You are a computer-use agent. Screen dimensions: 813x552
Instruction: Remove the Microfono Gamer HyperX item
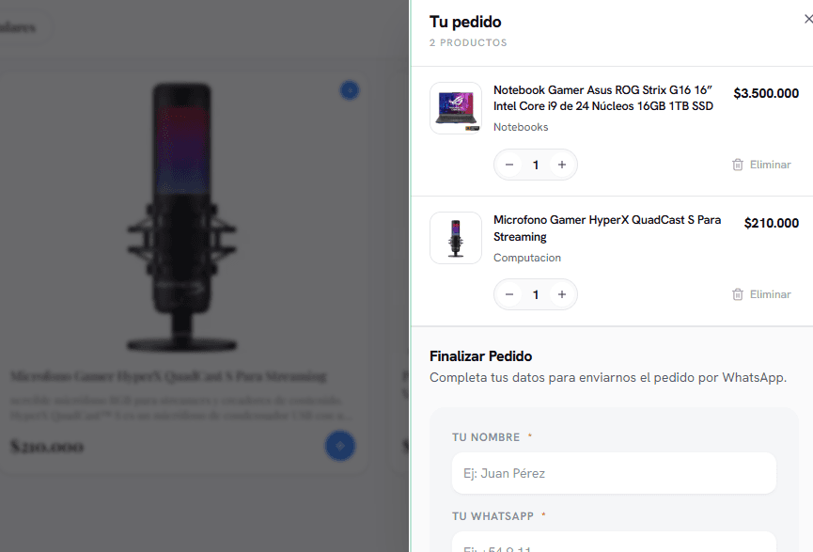[761, 294]
